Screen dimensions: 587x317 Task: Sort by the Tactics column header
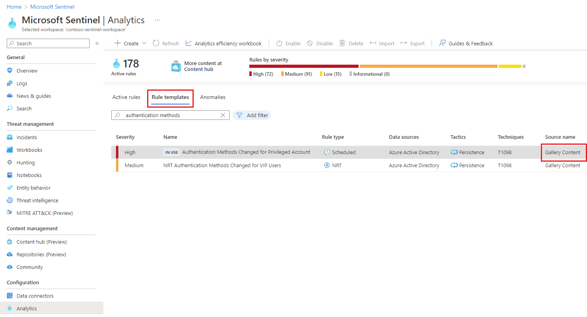pos(458,137)
